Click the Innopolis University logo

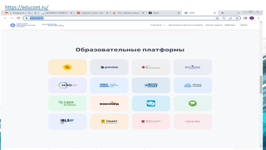[x=53, y=25]
